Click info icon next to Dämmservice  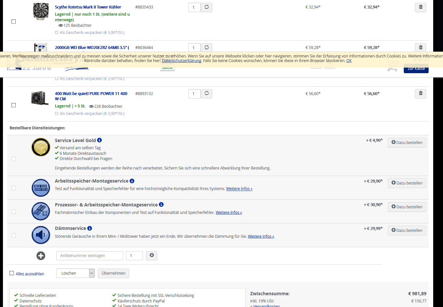click(x=90, y=228)
